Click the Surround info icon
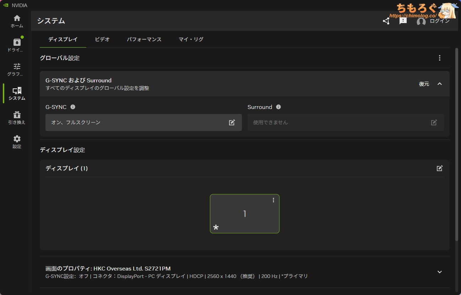This screenshot has width=461, height=295. (278, 107)
